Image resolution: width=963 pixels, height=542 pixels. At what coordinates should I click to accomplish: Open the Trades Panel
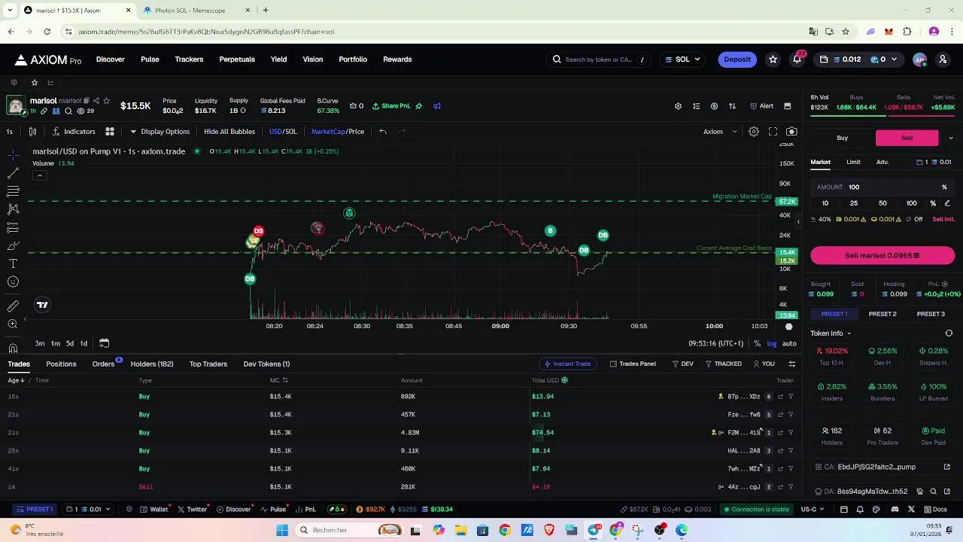[633, 364]
